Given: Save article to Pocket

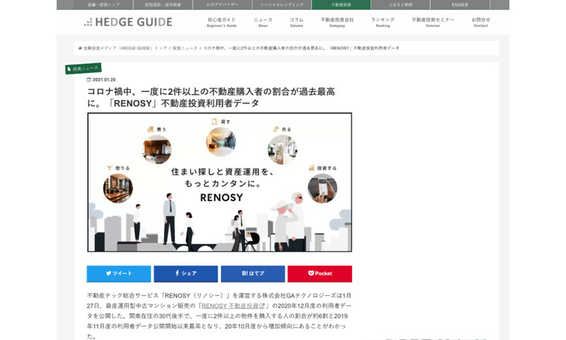Looking at the screenshot, I should [x=319, y=274].
